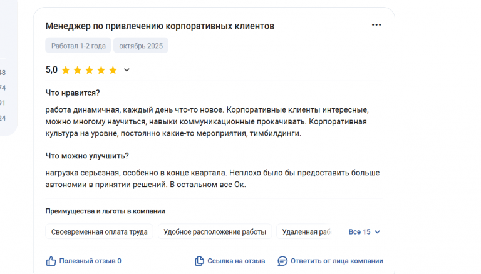Click the copy review link icon
The height and width of the screenshot is (274, 481).
(199, 261)
